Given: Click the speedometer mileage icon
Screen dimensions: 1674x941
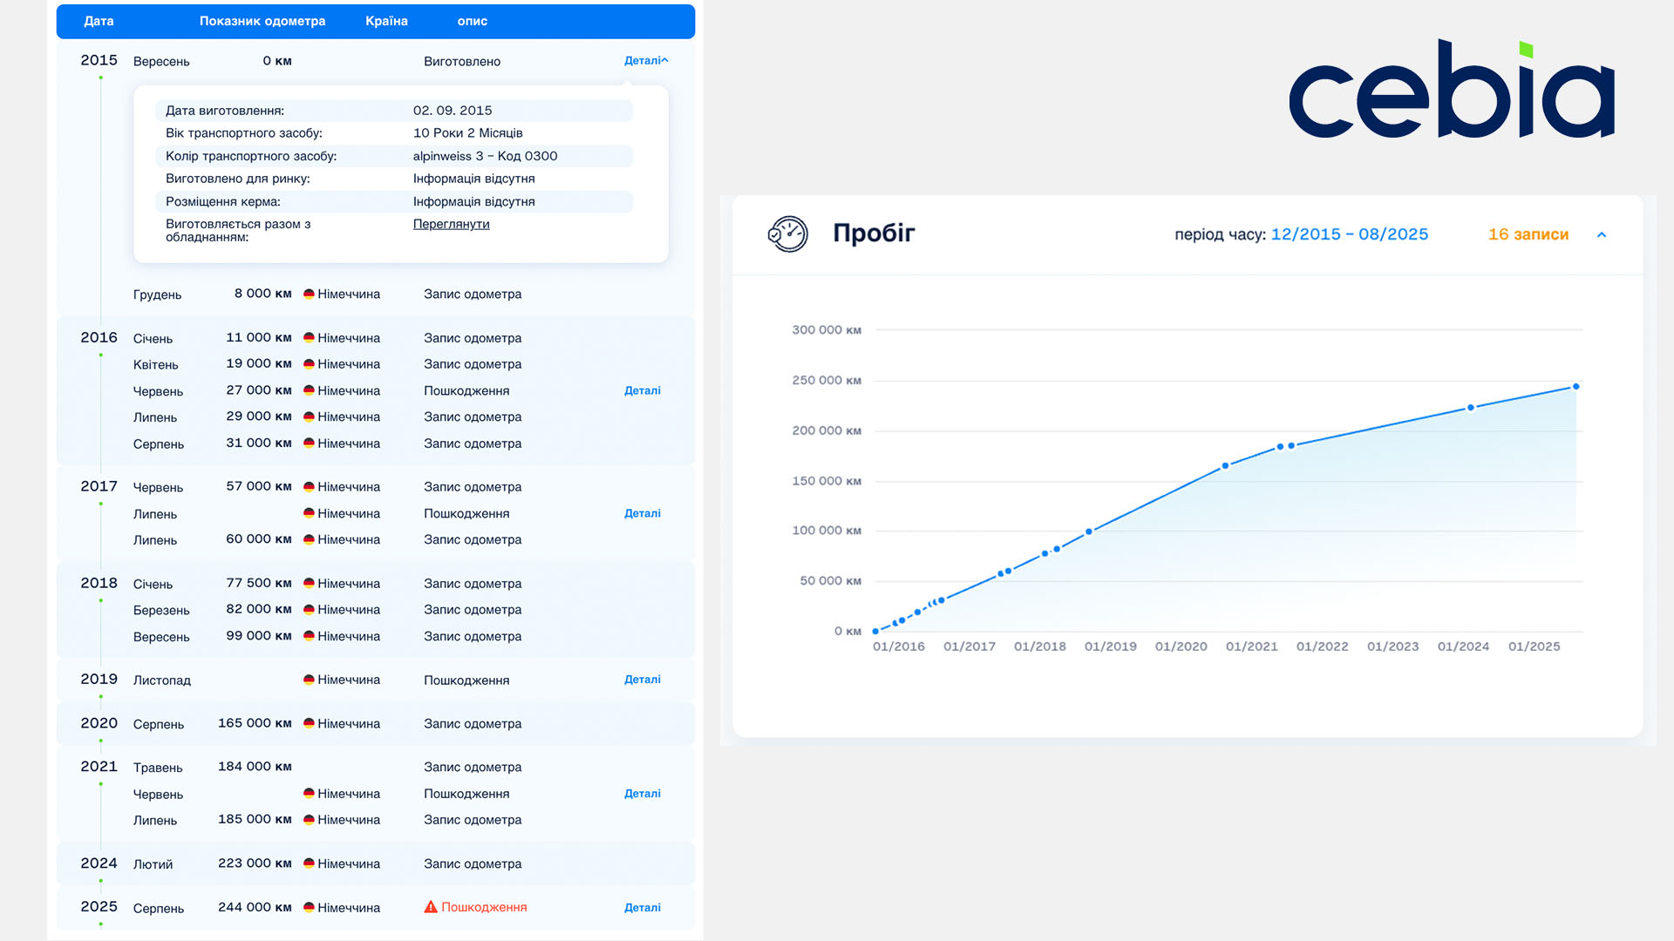Looking at the screenshot, I should tap(787, 234).
